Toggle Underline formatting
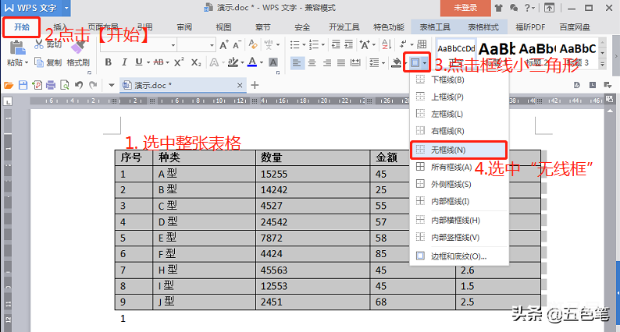Screen dimensions: 620x332 pos(138,62)
